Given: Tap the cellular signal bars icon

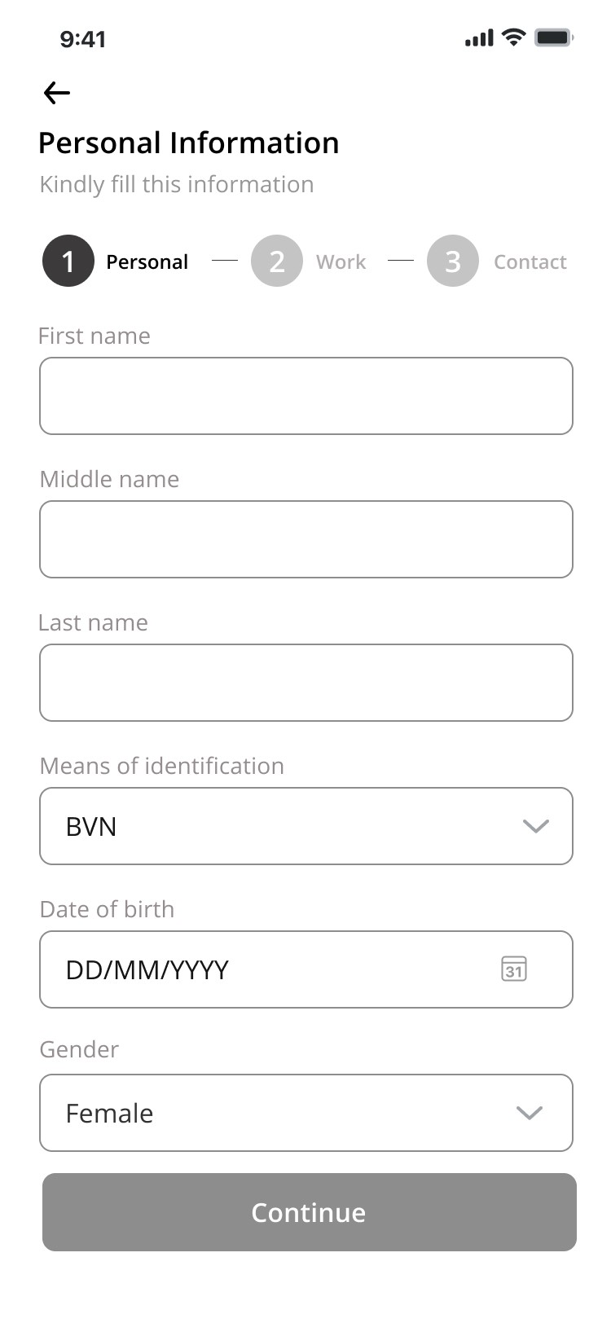Looking at the screenshot, I should pos(479,38).
